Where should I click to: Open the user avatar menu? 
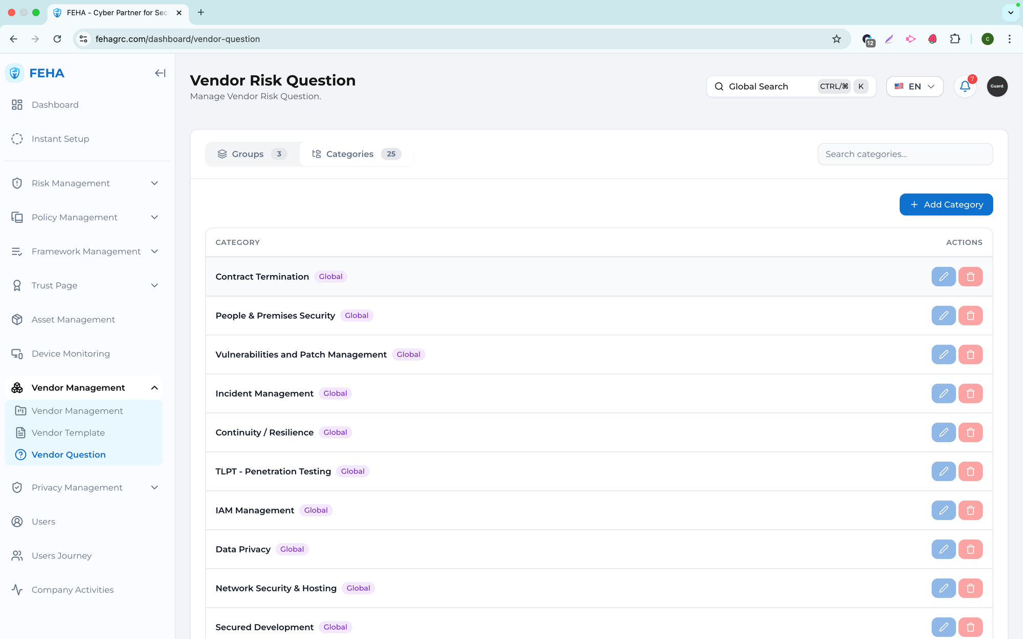[997, 86]
